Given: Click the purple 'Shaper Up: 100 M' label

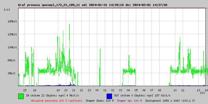Looking at the screenshot, I should [x=129, y=101].
